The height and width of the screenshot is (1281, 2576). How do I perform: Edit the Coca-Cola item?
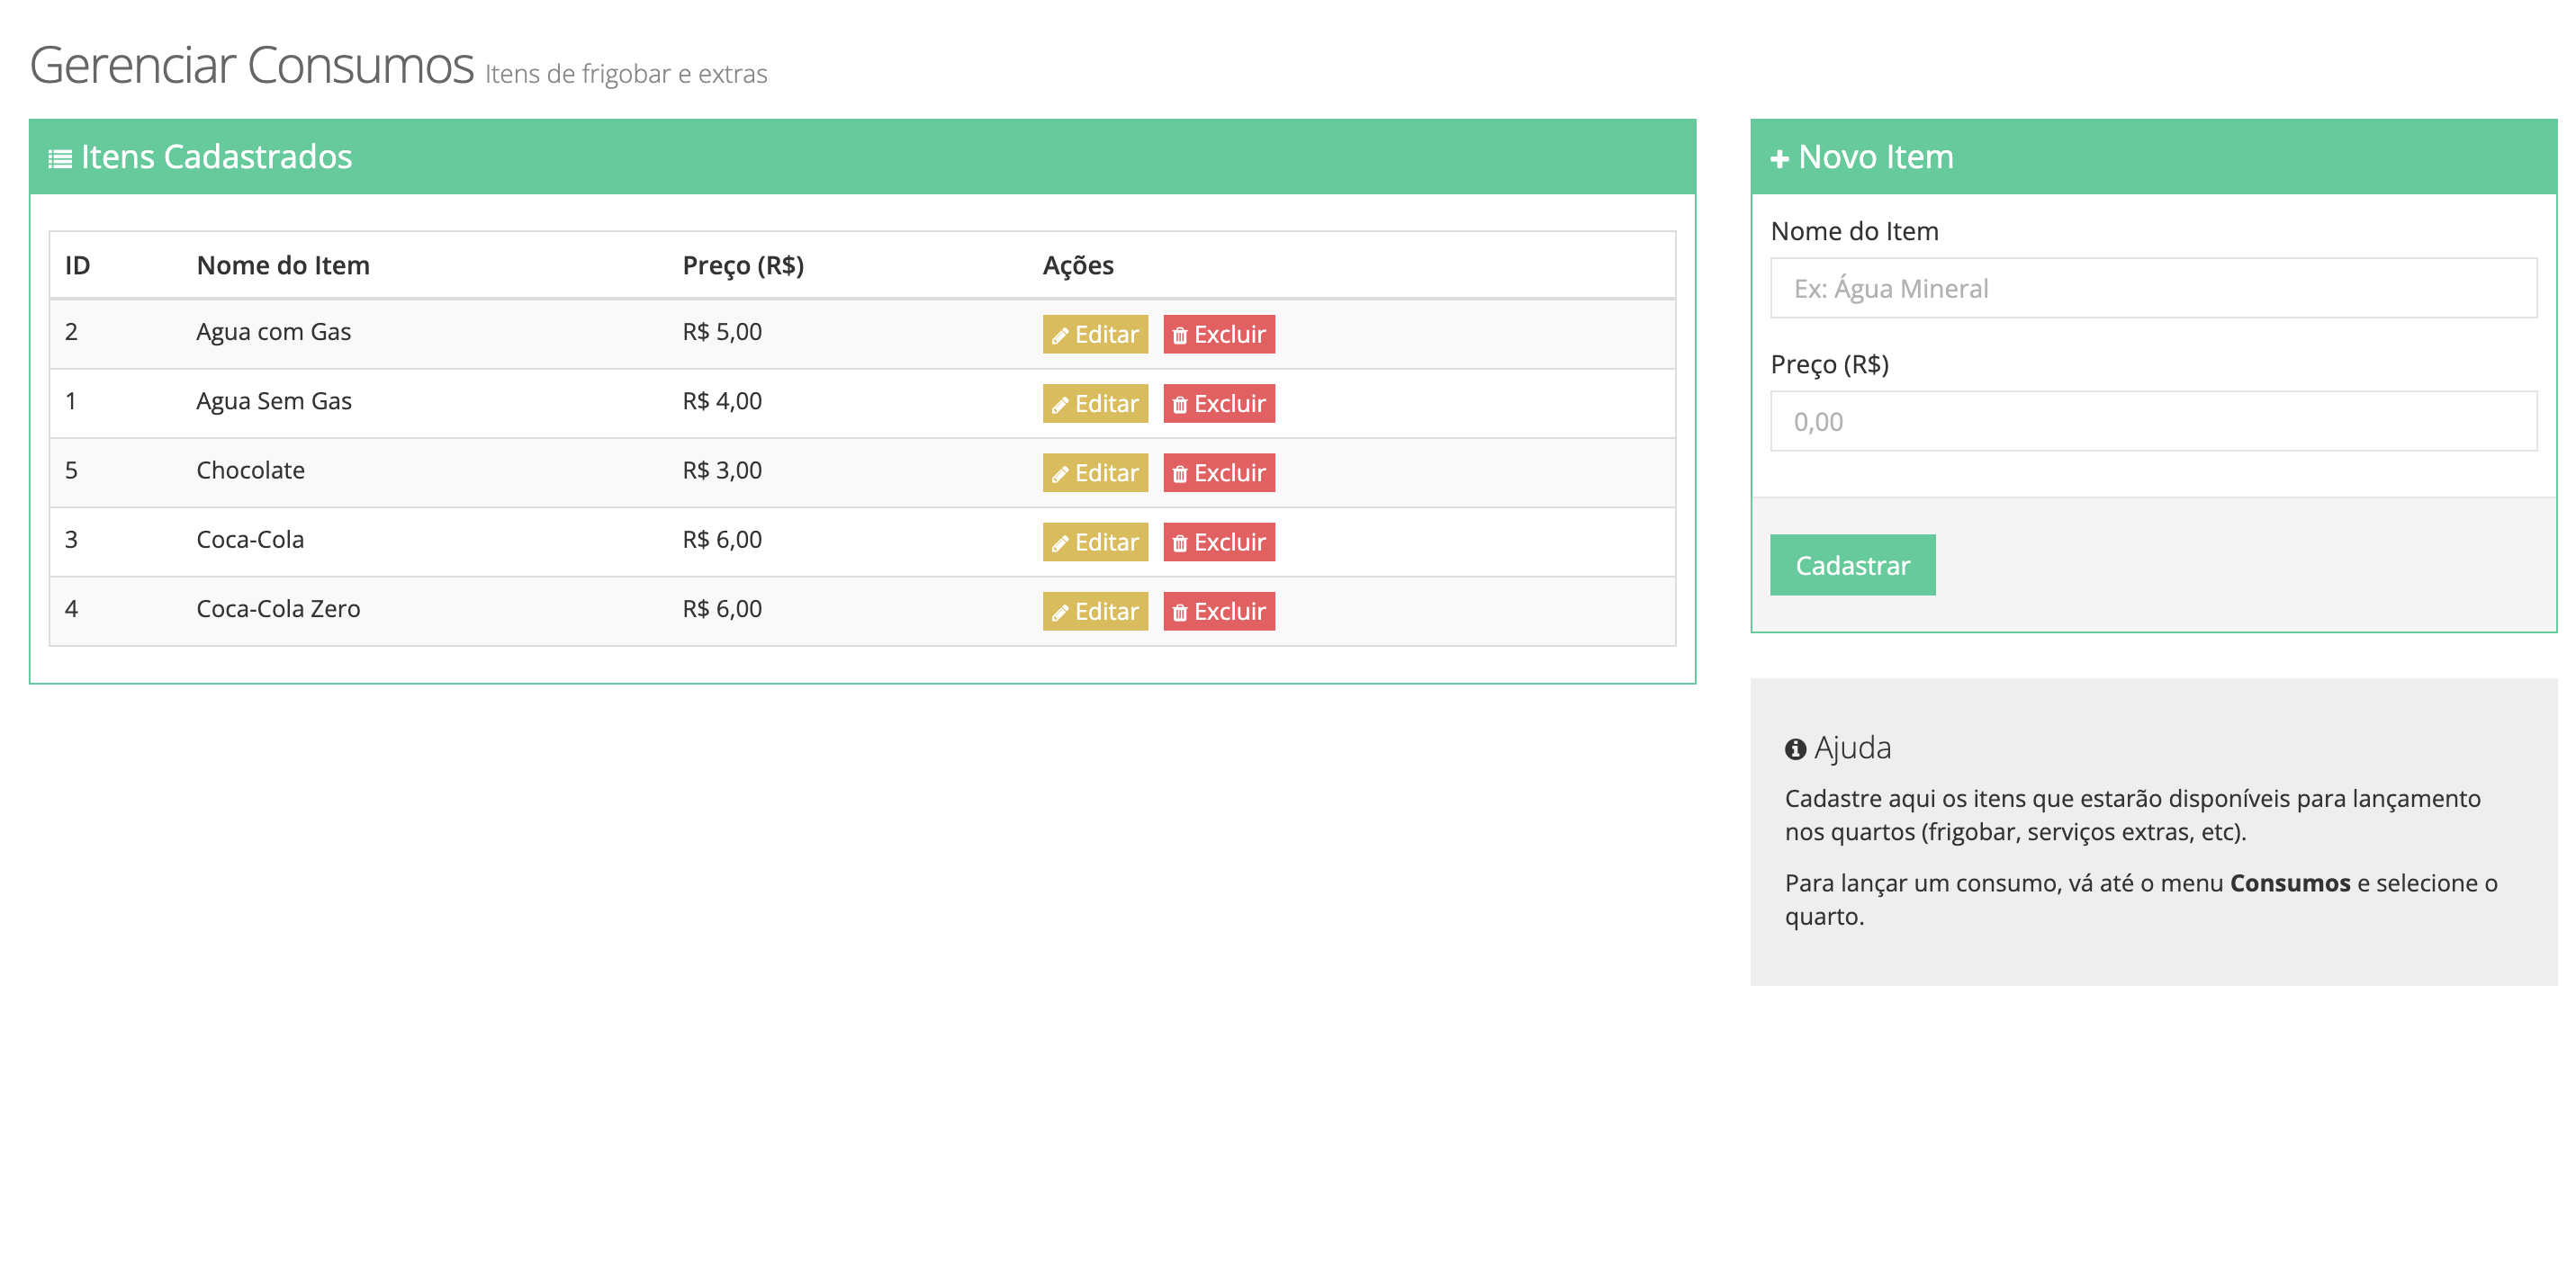[x=1095, y=542]
